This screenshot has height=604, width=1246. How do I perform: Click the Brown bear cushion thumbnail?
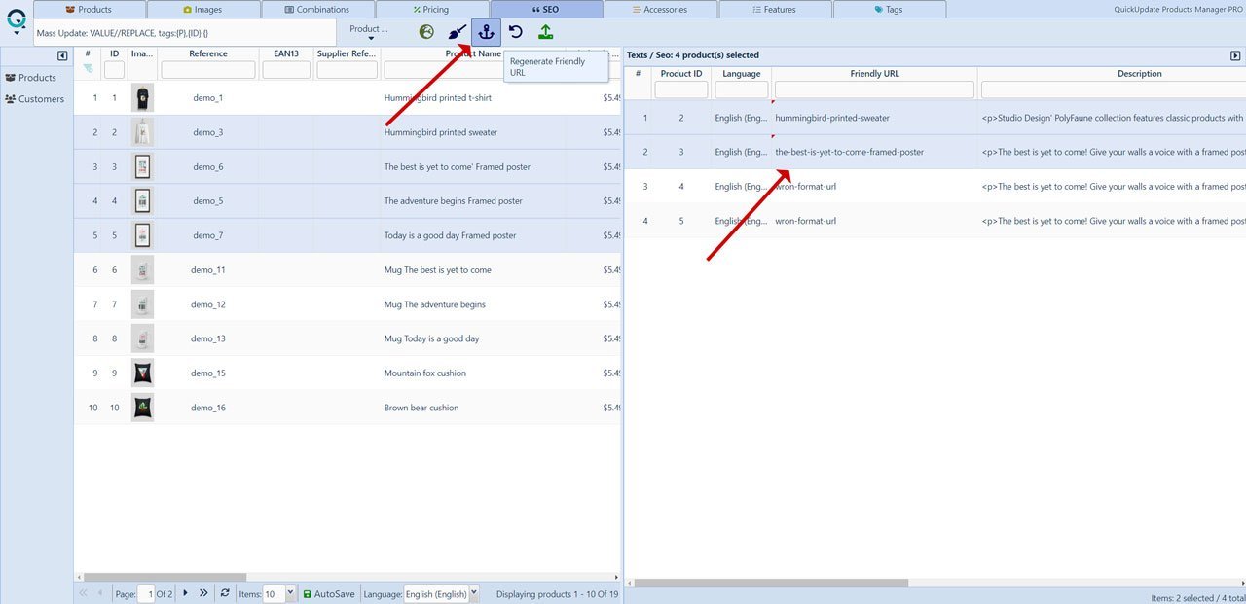[142, 408]
